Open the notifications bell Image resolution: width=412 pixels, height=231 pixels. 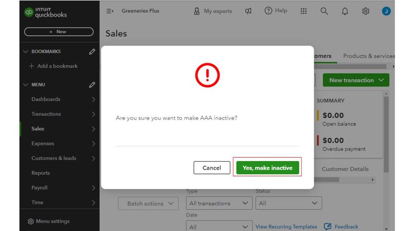pos(345,11)
